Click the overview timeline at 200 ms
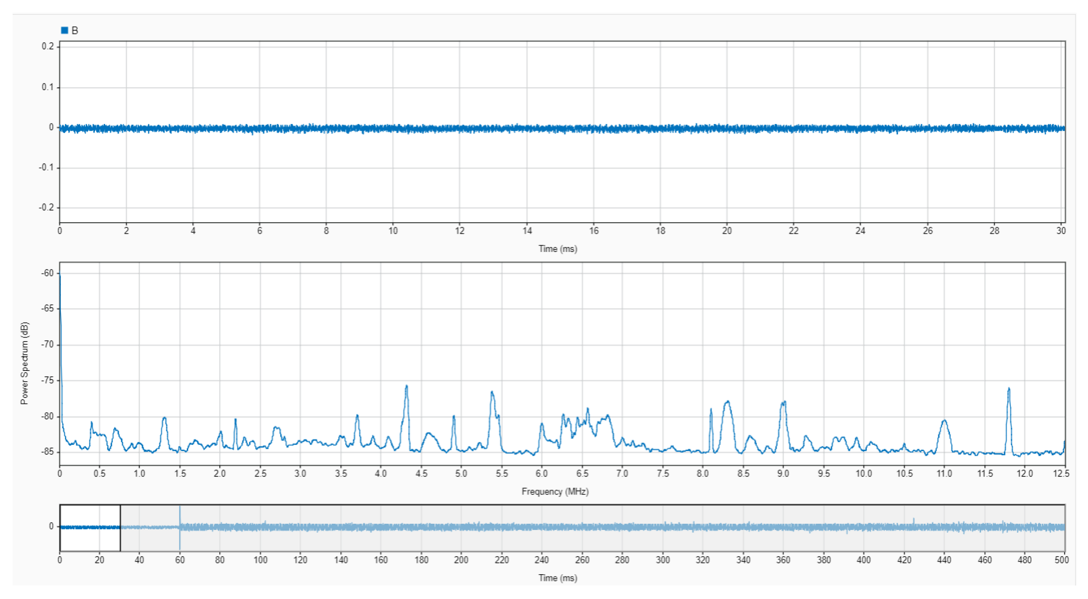This screenshot has width=1088, height=599. click(461, 527)
